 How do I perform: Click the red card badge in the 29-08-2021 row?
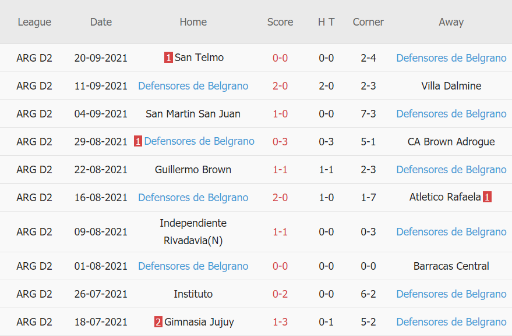pos(138,142)
